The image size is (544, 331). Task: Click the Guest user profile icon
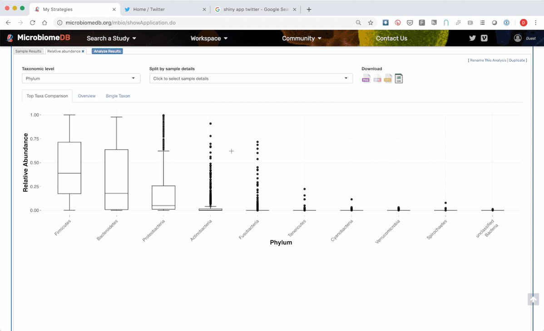coord(518,38)
